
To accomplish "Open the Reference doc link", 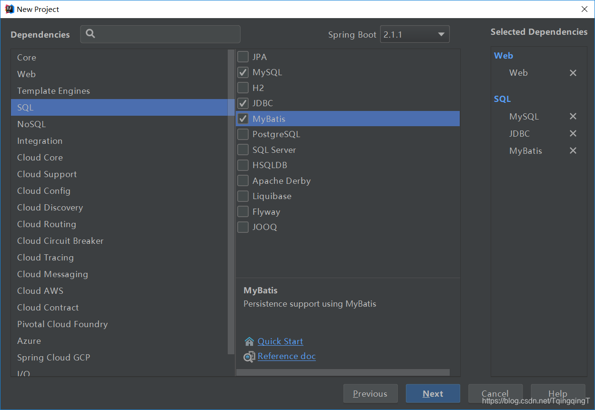I will [x=286, y=357].
